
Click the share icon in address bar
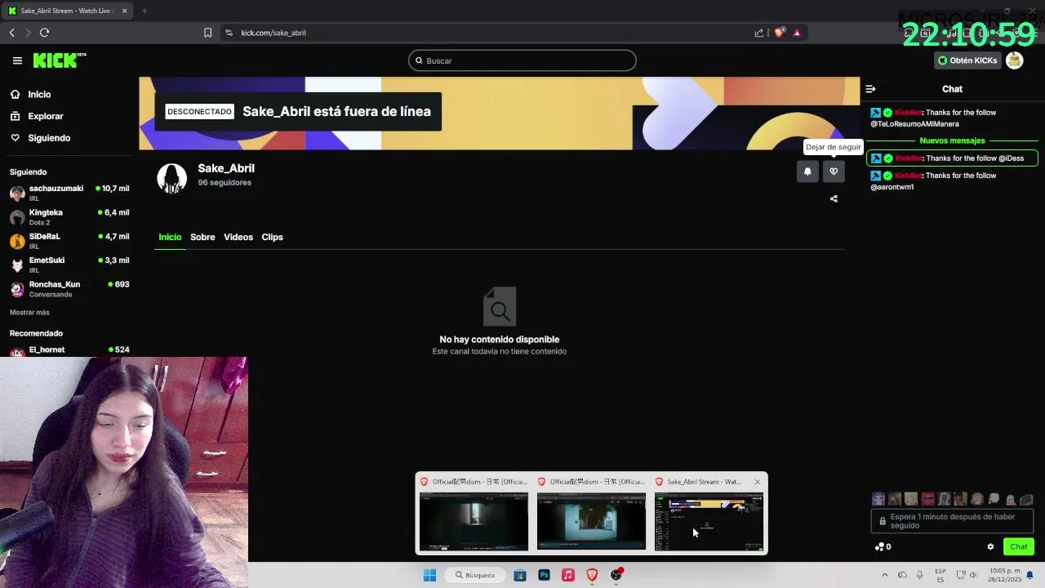(759, 33)
